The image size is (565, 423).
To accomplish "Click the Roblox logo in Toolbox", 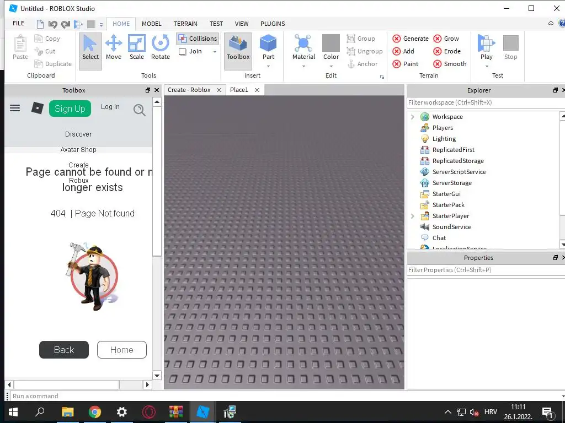I will (x=37, y=108).
